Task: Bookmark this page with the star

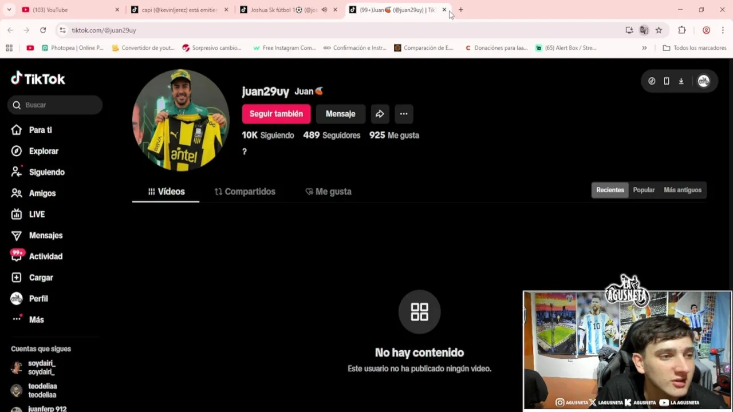Action: [659, 30]
